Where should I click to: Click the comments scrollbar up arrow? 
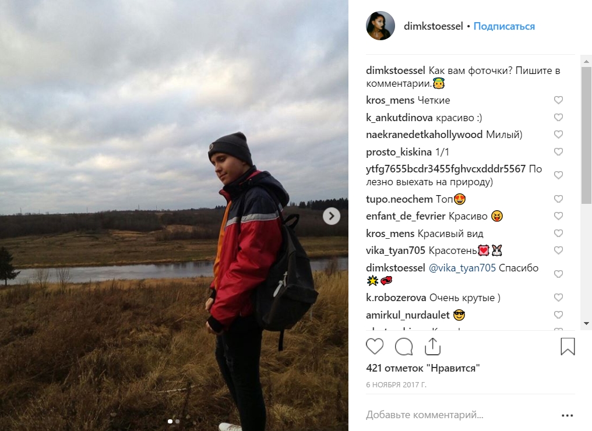tap(586, 61)
